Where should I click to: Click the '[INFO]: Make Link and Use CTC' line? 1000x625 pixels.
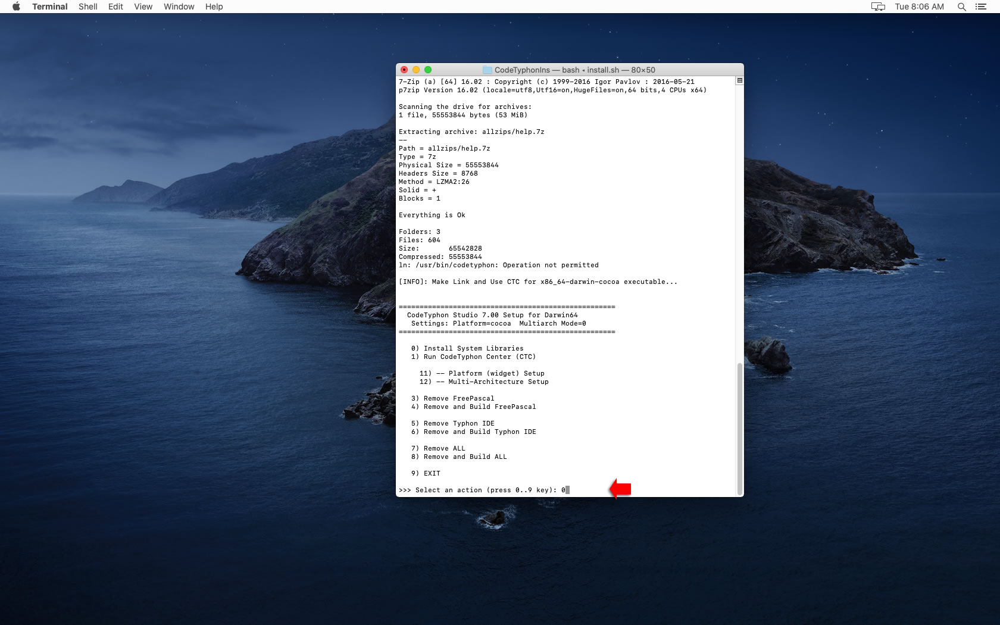[x=538, y=282]
